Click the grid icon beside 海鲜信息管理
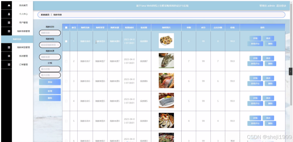293x142 pixels. [9, 31]
